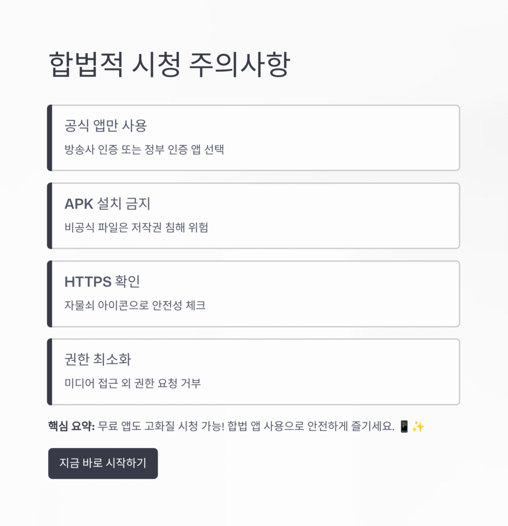Click the phone emoji in the summary
508x526 pixels.
coord(404,426)
